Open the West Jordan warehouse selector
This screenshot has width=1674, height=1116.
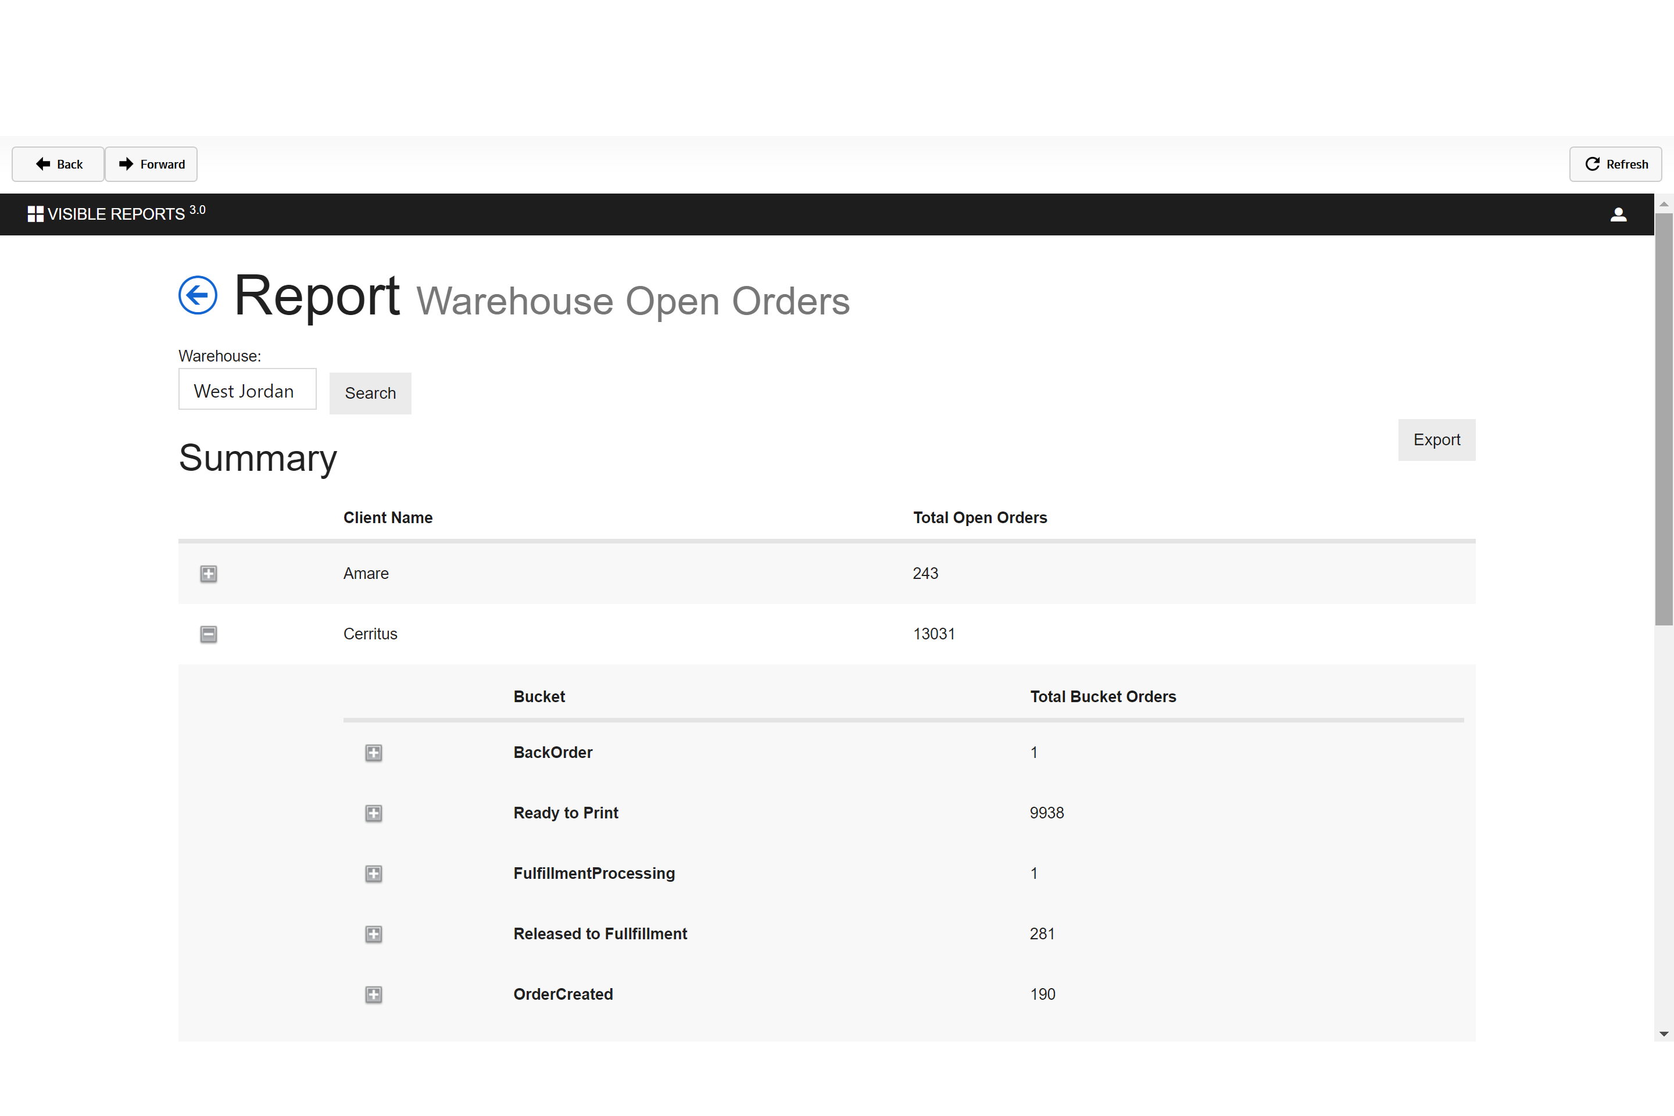(247, 389)
